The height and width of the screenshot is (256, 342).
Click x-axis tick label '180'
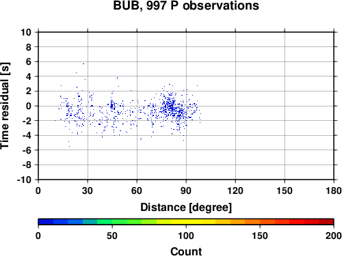(334, 190)
